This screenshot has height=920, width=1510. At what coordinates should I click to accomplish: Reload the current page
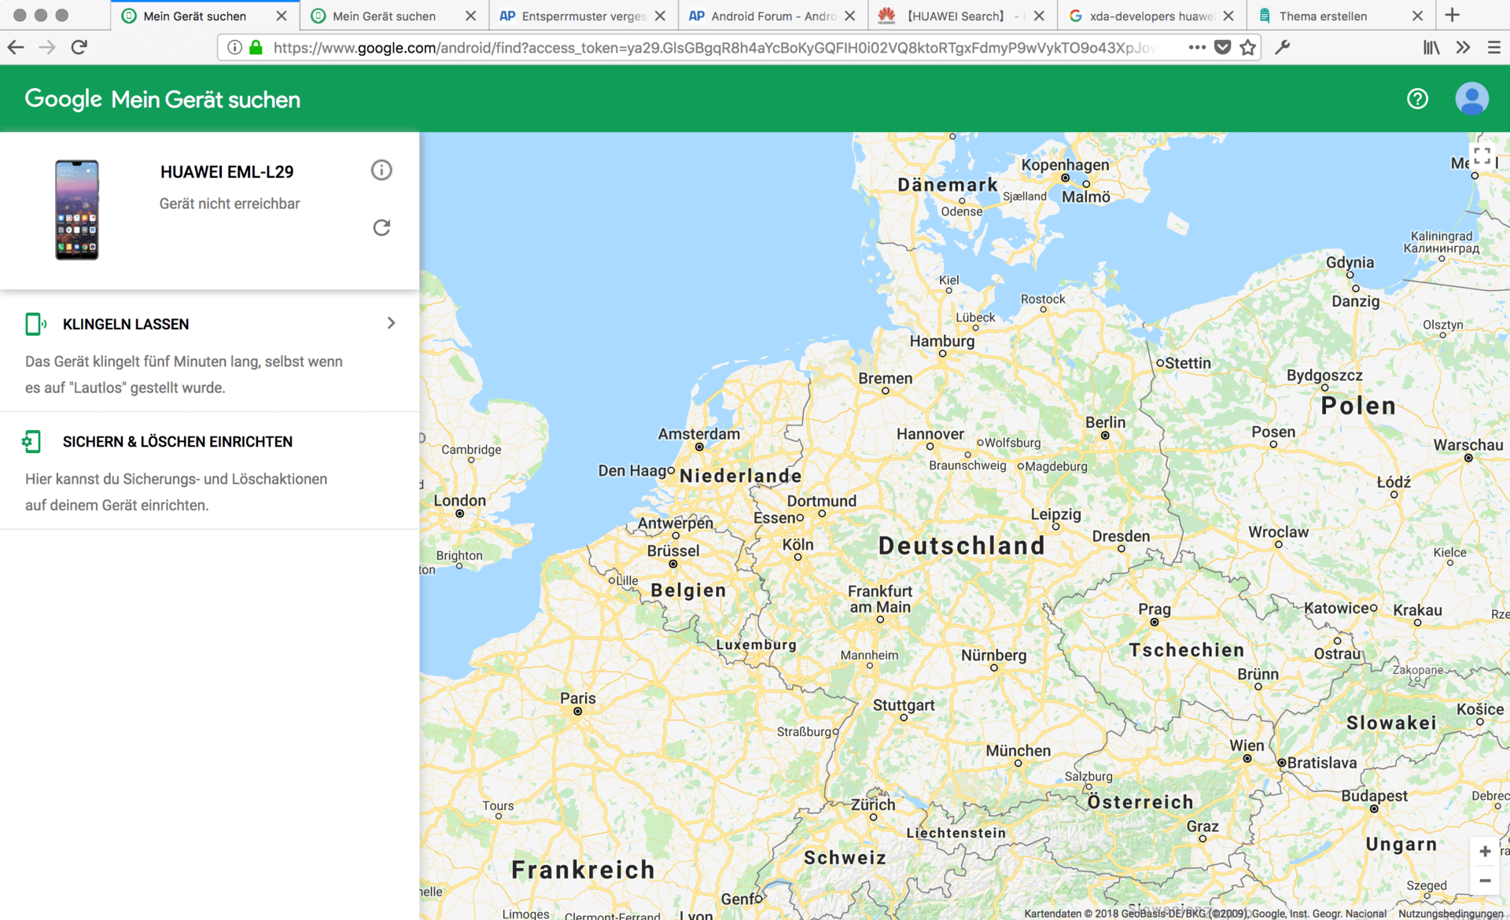tap(79, 47)
